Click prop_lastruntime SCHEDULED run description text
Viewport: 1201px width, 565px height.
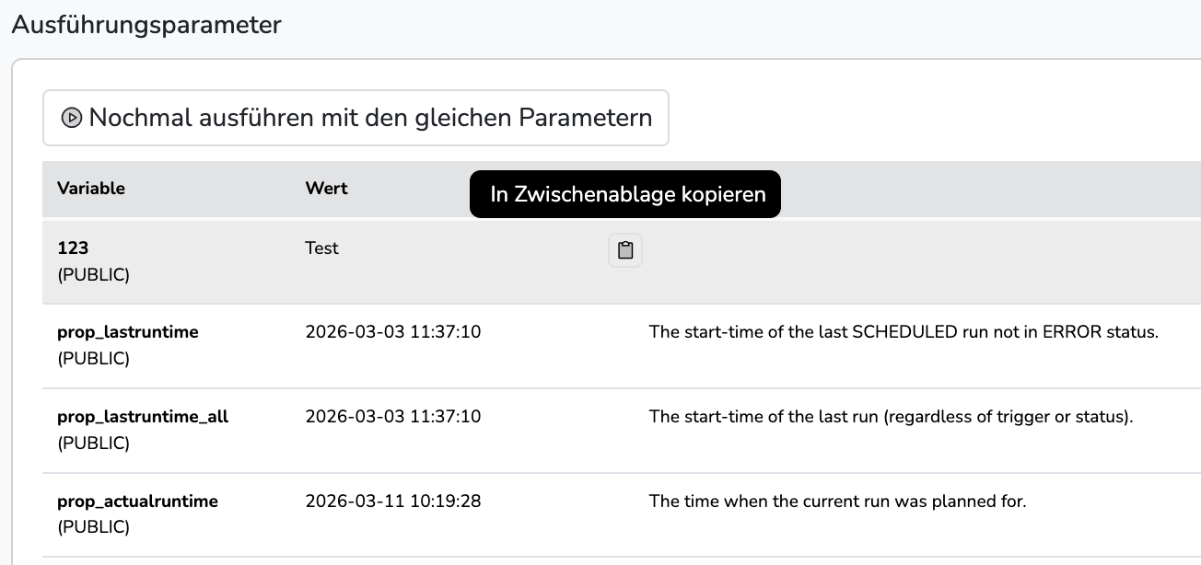pos(903,332)
